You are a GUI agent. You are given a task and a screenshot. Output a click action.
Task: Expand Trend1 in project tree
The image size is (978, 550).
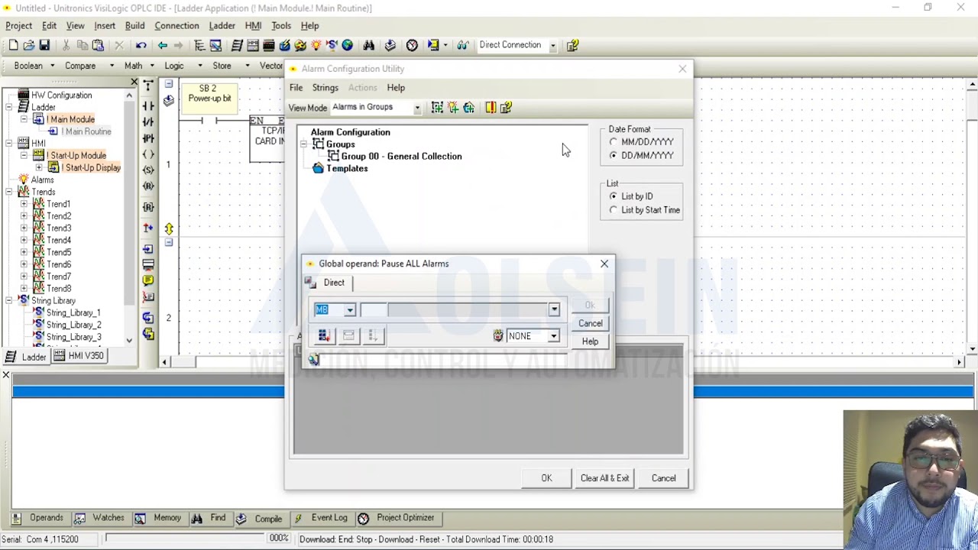click(24, 204)
